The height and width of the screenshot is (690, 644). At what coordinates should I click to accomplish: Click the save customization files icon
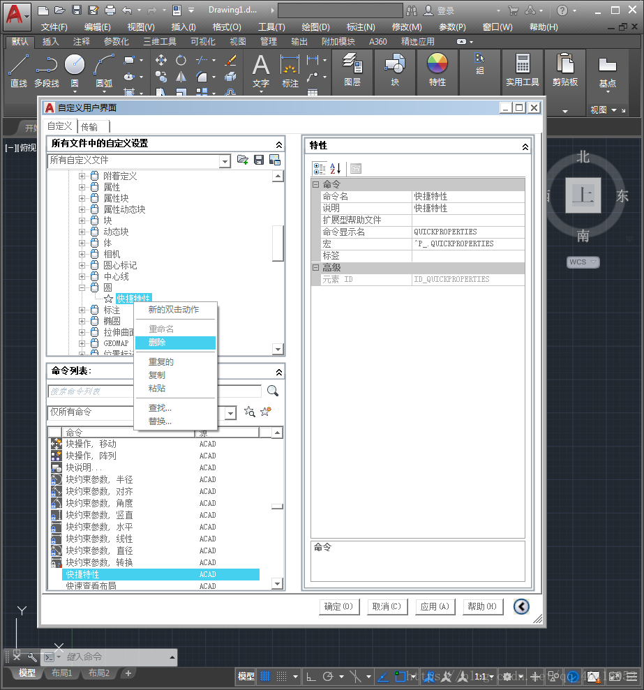[259, 160]
